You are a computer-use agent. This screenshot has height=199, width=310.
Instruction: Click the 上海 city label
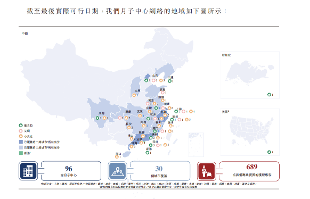179,109
